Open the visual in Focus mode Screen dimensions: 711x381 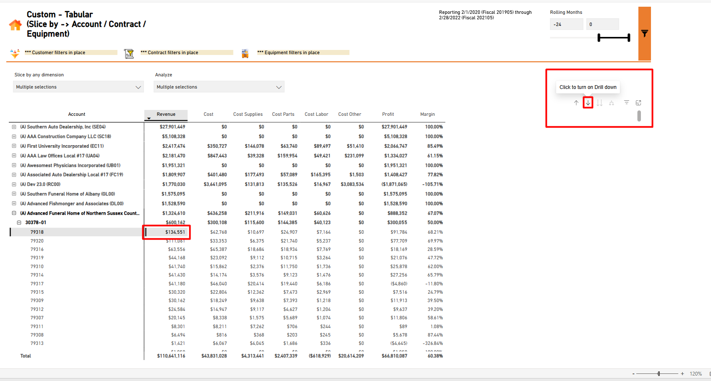(x=638, y=103)
